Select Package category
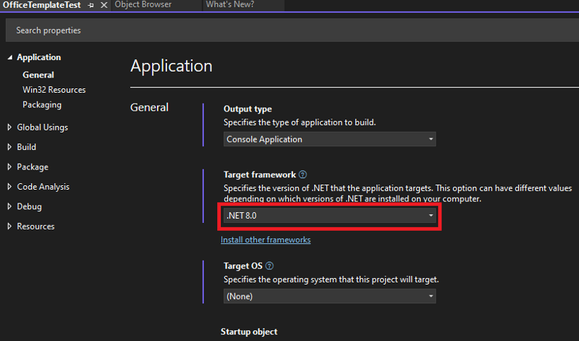Image resolution: width=579 pixels, height=341 pixels. (x=33, y=167)
